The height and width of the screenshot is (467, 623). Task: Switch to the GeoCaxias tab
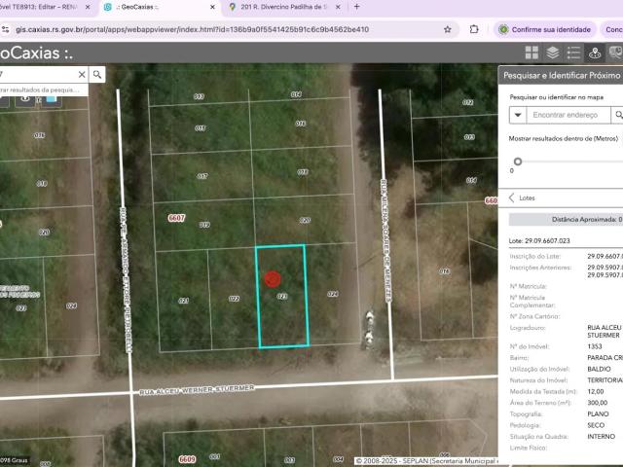(159, 7)
